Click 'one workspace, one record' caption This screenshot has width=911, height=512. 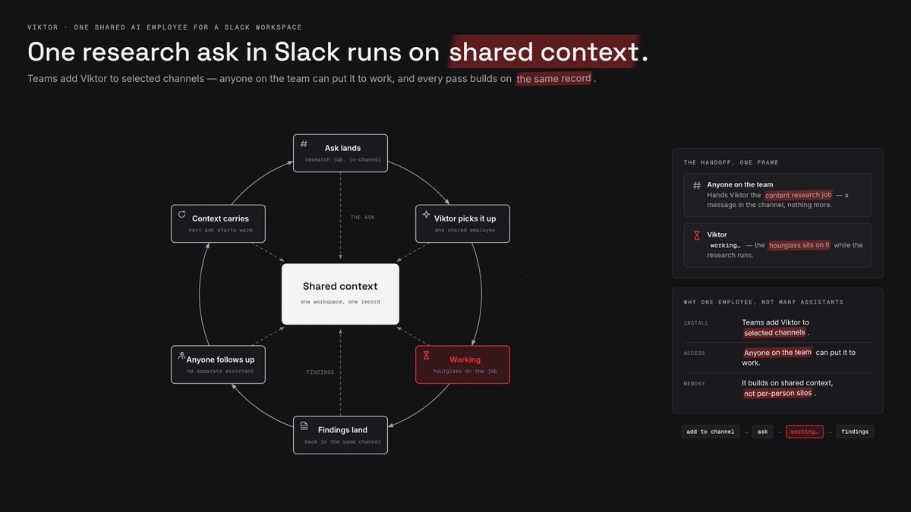coord(340,302)
